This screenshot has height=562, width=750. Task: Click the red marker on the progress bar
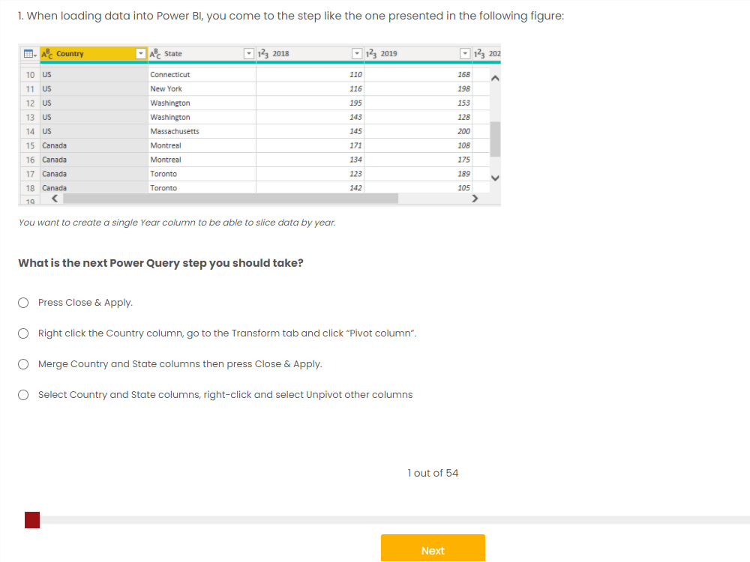[x=31, y=519]
